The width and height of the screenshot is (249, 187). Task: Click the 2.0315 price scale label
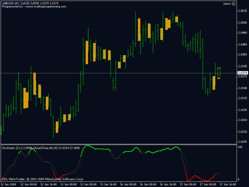243,98
